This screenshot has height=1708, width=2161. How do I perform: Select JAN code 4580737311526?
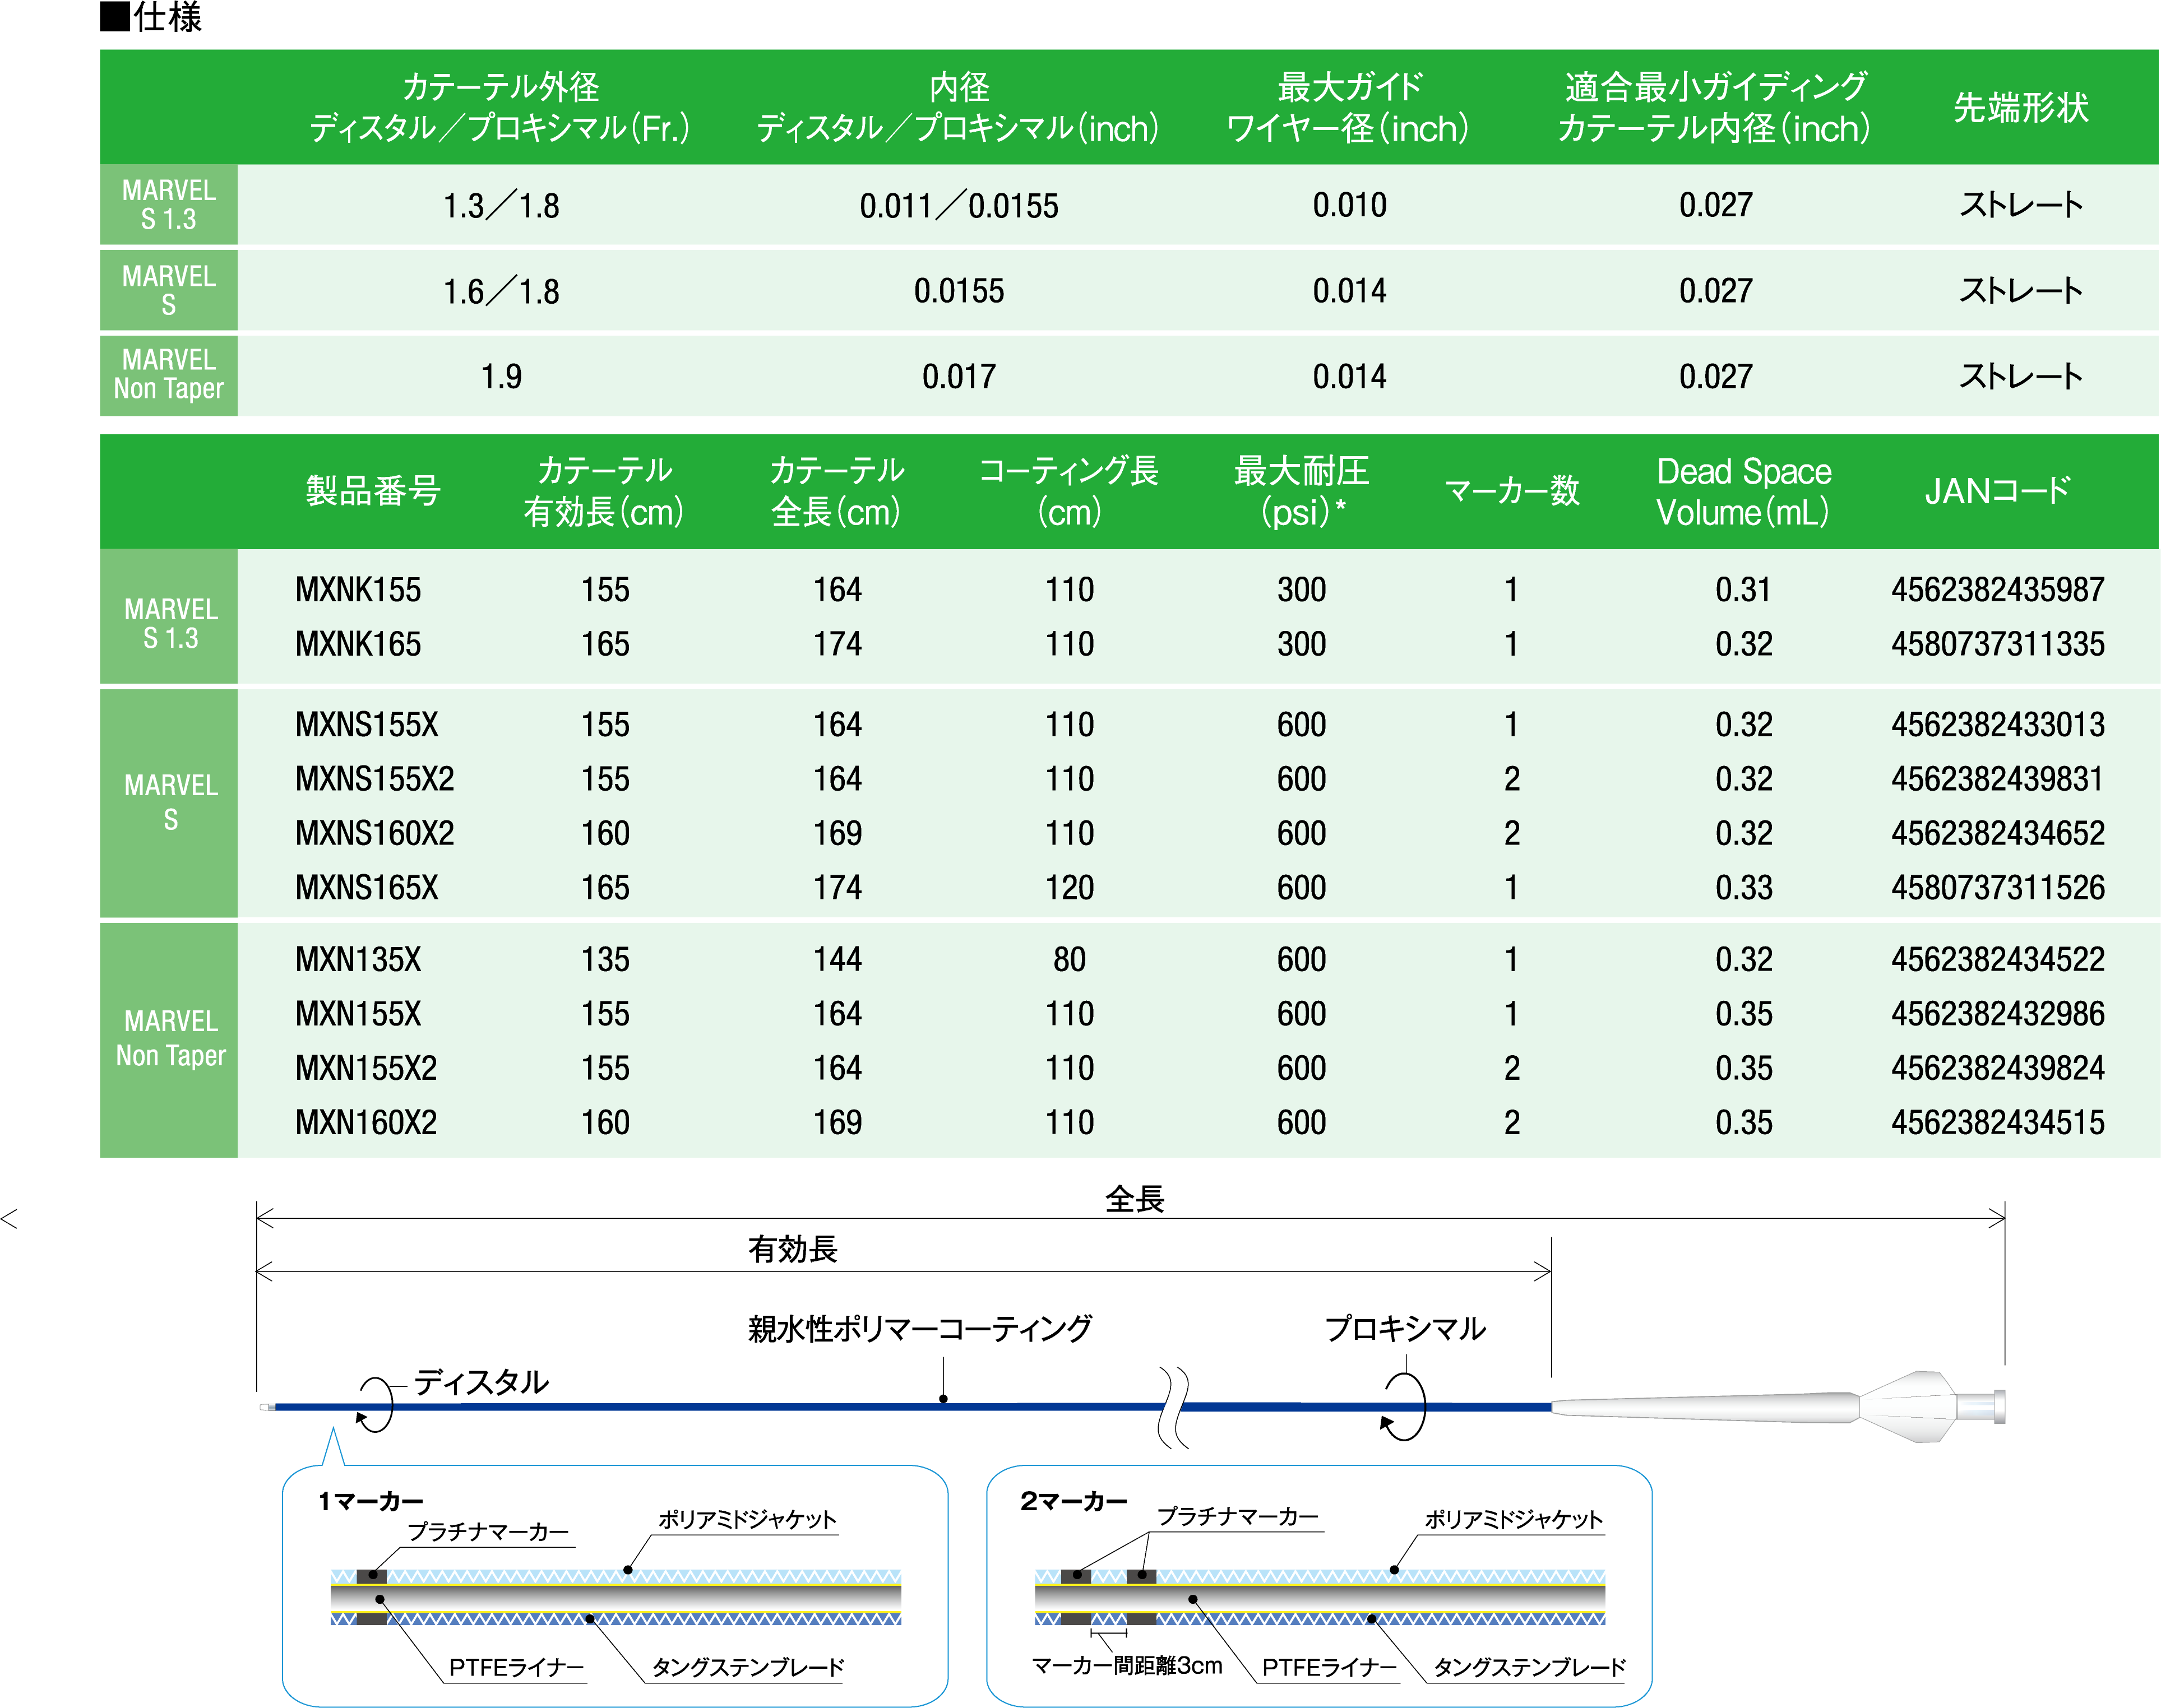tap(1997, 887)
